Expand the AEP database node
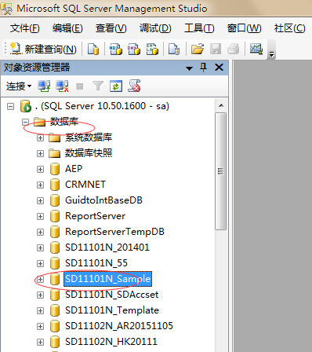 click(x=40, y=169)
